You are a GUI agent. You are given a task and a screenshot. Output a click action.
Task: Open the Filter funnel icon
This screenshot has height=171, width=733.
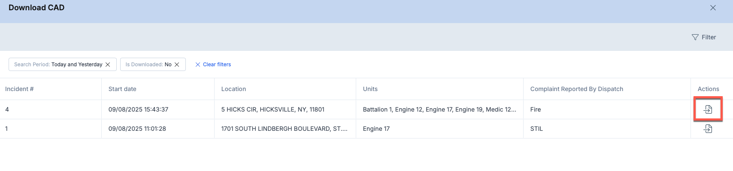coord(695,37)
